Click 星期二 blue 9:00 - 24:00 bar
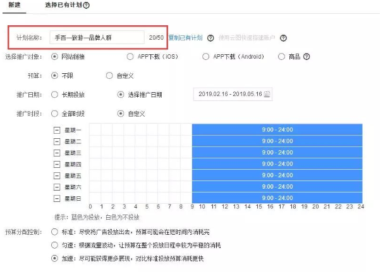This screenshot has width=383, height=272. 277,141
